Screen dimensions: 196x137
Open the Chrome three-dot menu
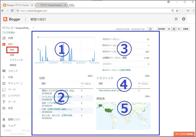pyautogui.click(x=194, y=11)
